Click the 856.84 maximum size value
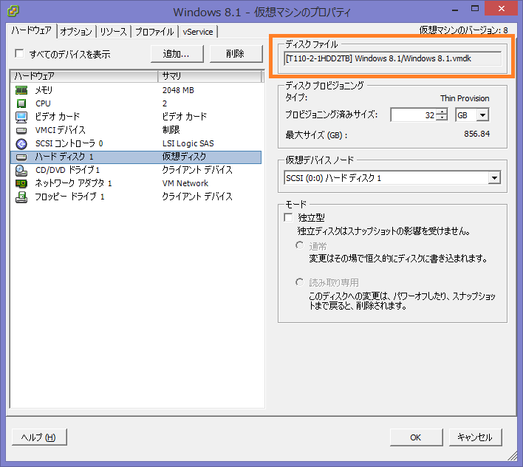Screen dimensions: 523x467 pos(477,134)
